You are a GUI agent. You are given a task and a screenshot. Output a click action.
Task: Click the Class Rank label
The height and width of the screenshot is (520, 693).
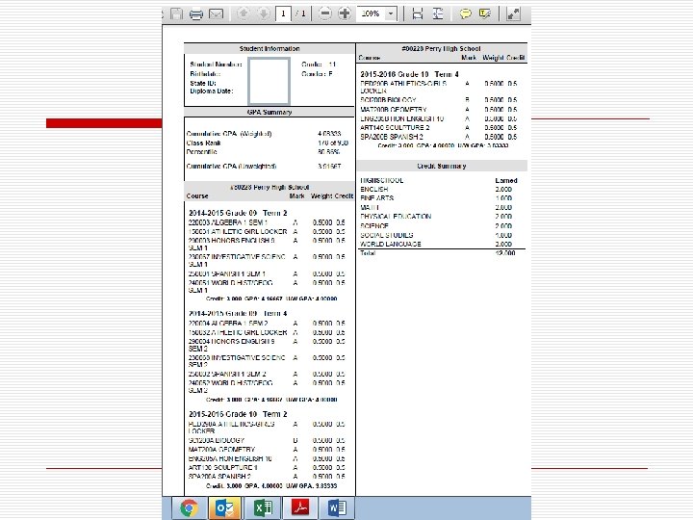coord(203,143)
